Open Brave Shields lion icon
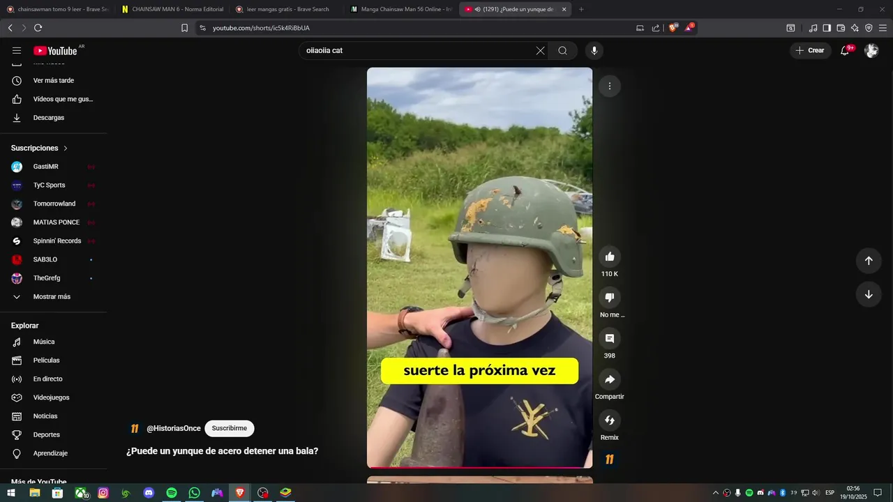Image resolution: width=893 pixels, height=502 pixels. pos(673,28)
